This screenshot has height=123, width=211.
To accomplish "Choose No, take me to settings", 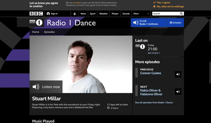I will pos(168,7).
